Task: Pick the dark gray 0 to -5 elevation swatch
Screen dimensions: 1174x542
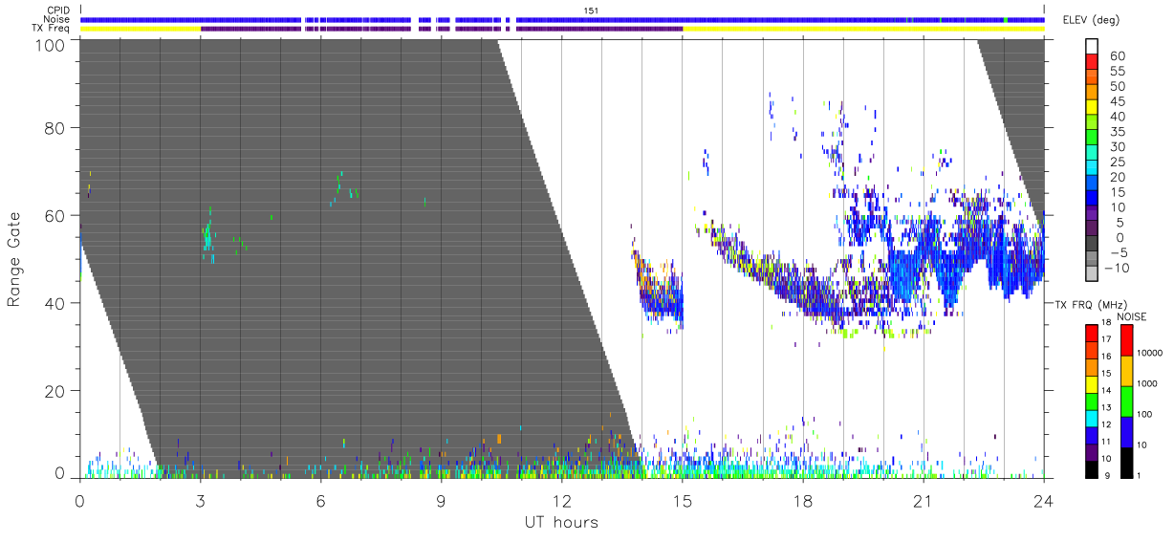Action: click(x=1092, y=245)
